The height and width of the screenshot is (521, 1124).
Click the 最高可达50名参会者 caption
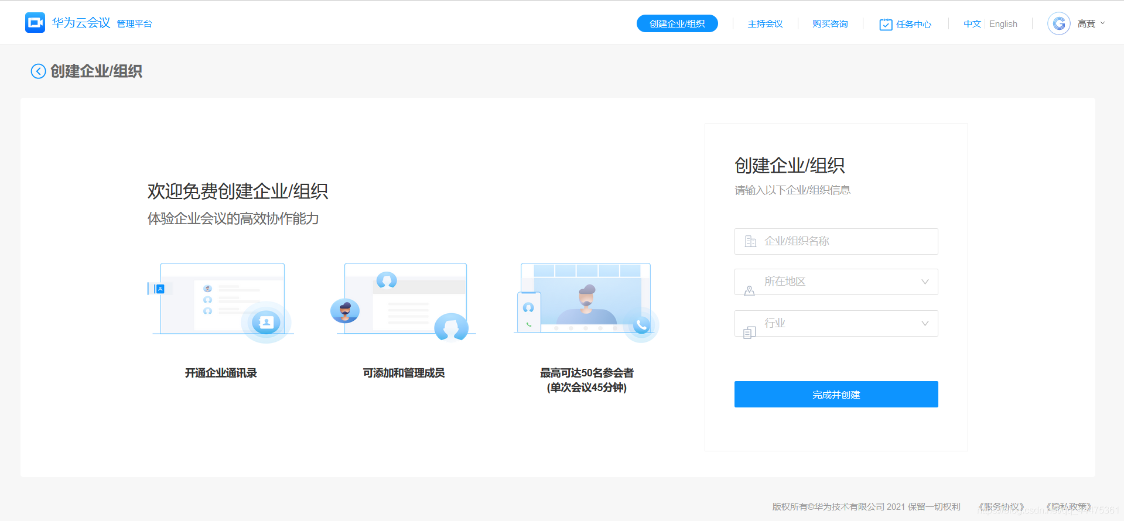[x=586, y=373]
